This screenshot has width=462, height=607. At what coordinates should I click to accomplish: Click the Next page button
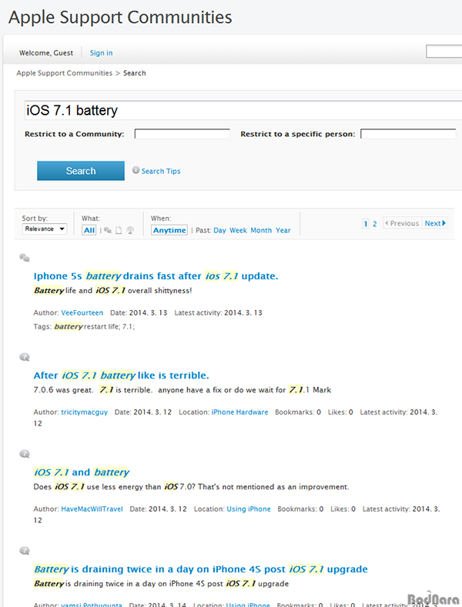tap(435, 223)
